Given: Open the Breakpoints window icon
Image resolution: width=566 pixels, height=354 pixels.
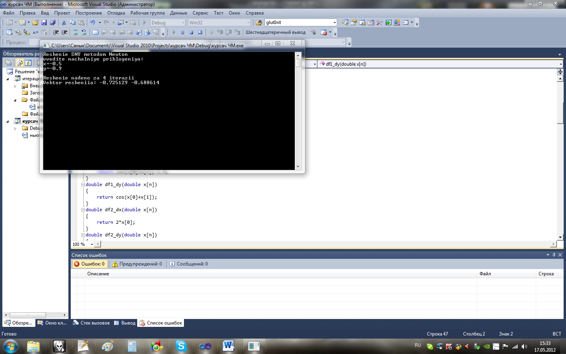Looking at the screenshot, I should [323, 32].
